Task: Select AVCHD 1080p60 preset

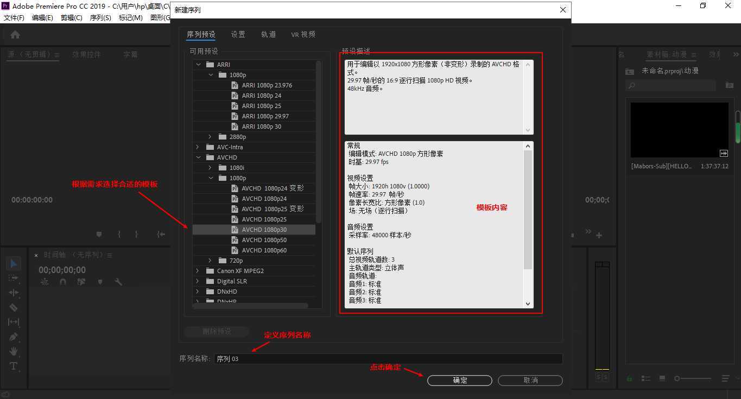Action: tap(264, 250)
